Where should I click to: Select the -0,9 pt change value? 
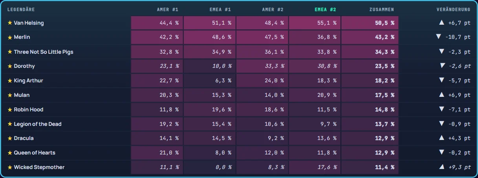pyautogui.click(x=459, y=124)
